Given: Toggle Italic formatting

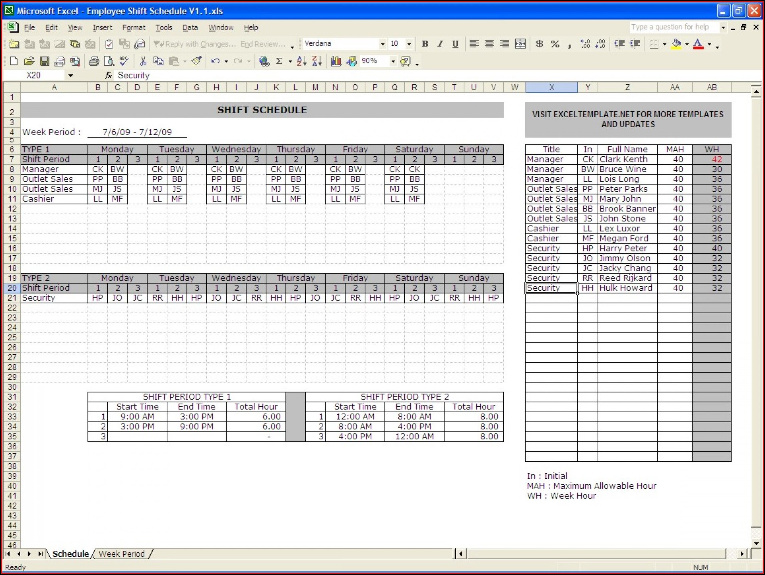Looking at the screenshot, I should tap(440, 44).
